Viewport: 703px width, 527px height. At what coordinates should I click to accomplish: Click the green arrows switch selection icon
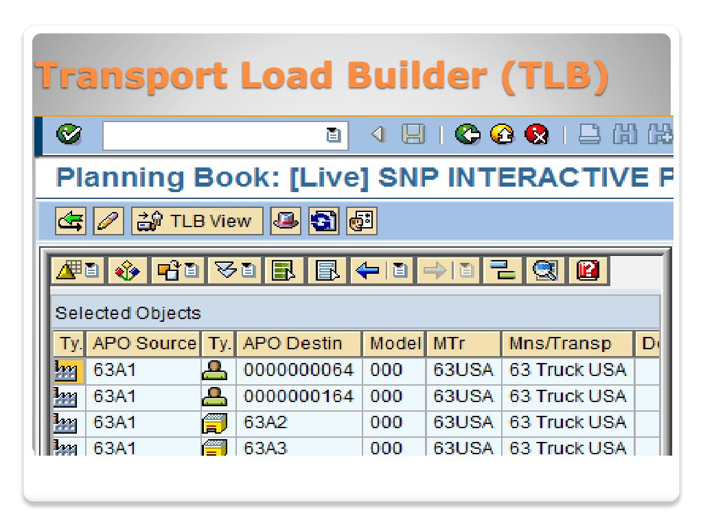pyautogui.click(x=71, y=221)
